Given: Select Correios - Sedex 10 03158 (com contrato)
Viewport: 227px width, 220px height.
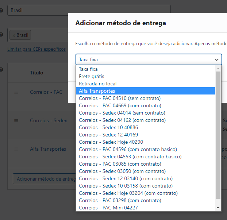Looking at the screenshot, I should point(145,186).
